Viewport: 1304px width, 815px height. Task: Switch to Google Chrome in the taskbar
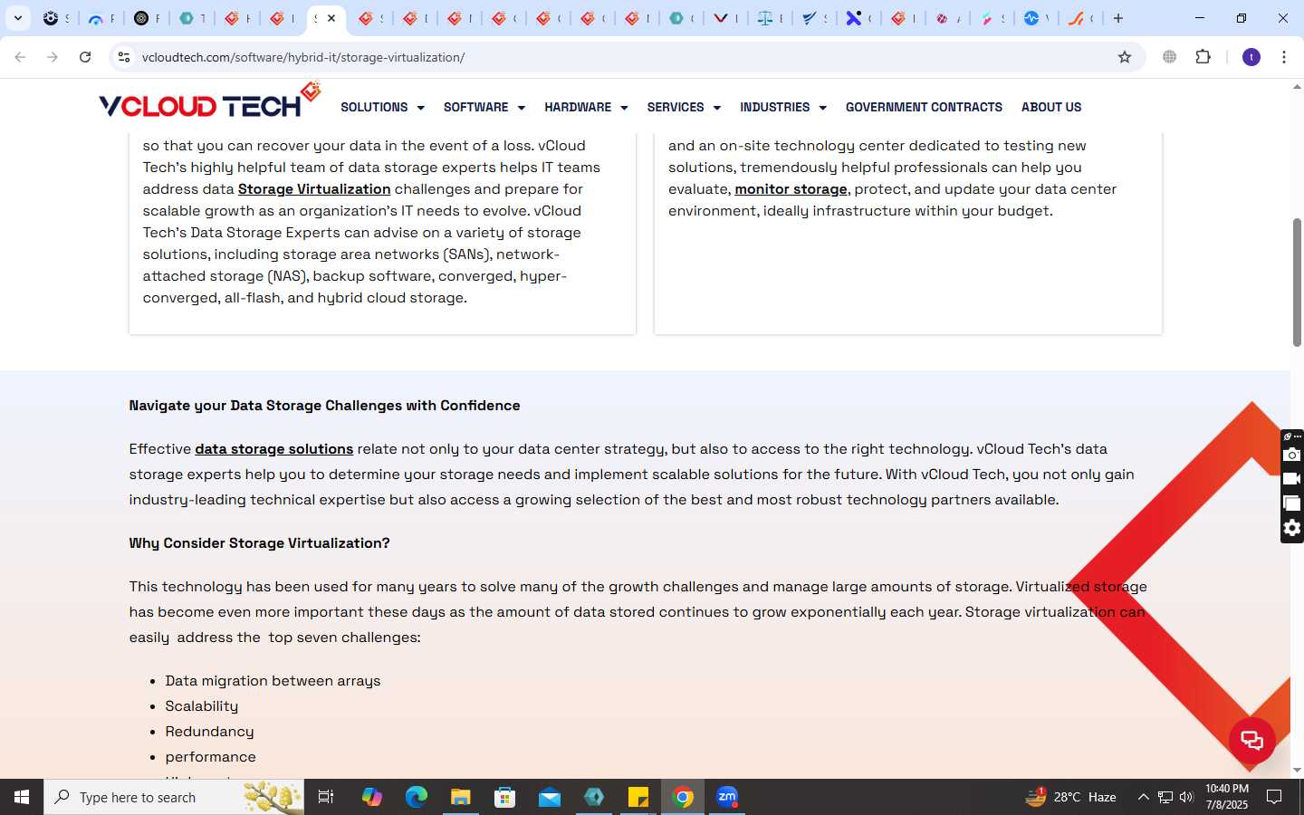[683, 797]
